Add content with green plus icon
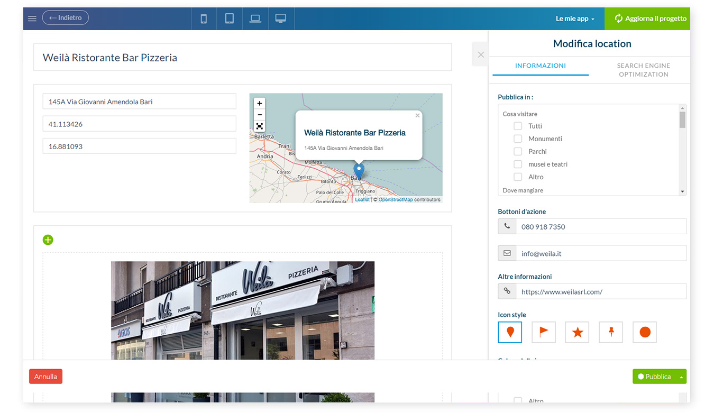Screen dimensions: 714x413 [x=48, y=240]
